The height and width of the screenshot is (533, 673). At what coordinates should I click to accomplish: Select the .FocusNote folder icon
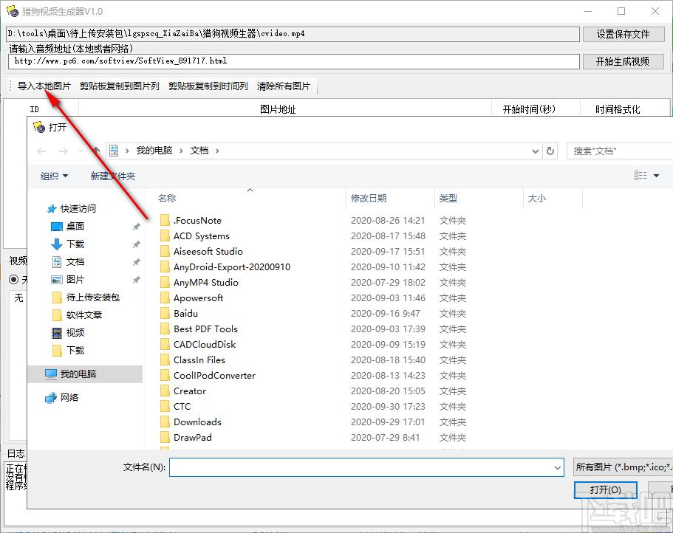(x=165, y=221)
